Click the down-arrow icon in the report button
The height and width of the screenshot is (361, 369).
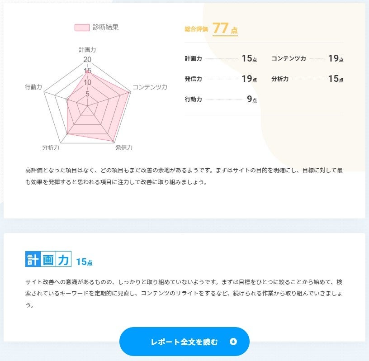(x=233, y=342)
